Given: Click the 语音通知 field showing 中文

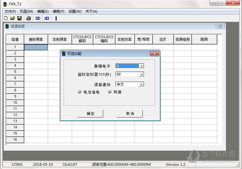Looking at the screenshot, I should tap(127, 84).
